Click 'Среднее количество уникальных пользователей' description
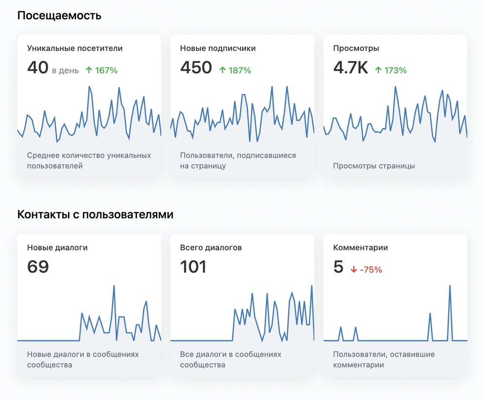The width and height of the screenshot is (485, 400). pyautogui.click(x=89, y=161)
